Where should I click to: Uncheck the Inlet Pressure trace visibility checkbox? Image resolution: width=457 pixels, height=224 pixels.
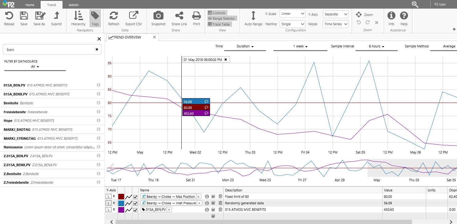pyautogui.click(x=135, y=203)
